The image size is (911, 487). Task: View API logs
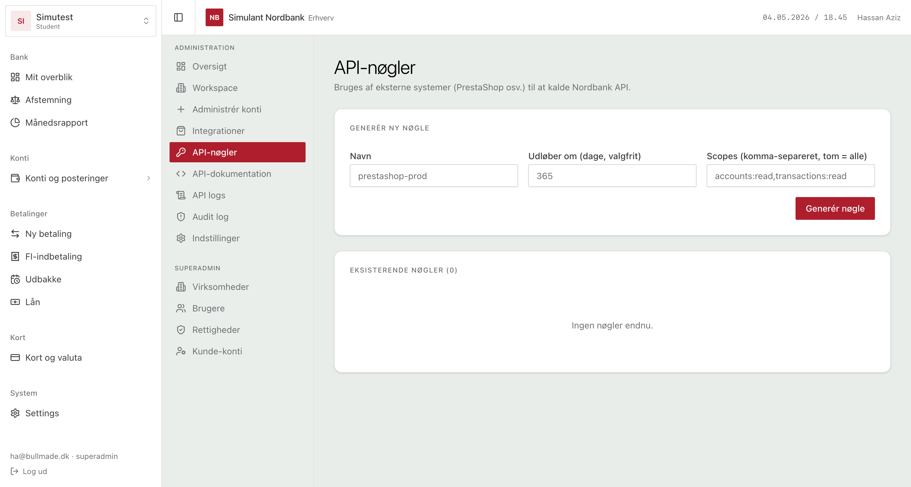click(237, 195)
